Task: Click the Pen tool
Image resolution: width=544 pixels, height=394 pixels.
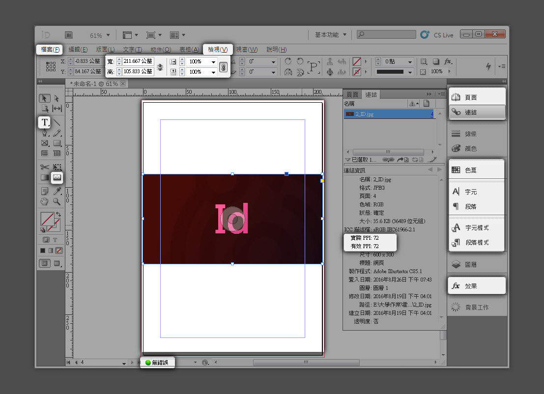Action: [x=45, y=133]
